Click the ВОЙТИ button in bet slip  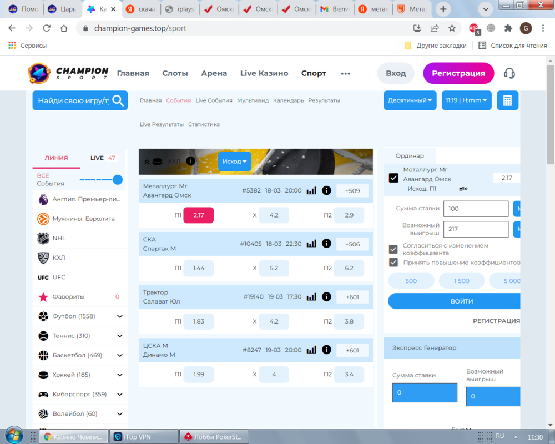(x=455, y=301)
